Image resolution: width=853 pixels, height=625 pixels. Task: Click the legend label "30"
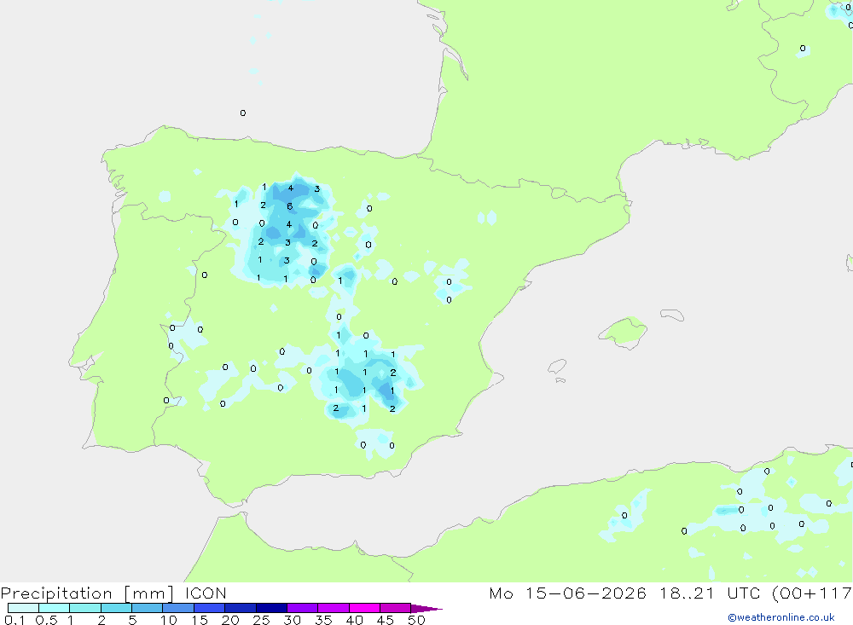point(293,620)
